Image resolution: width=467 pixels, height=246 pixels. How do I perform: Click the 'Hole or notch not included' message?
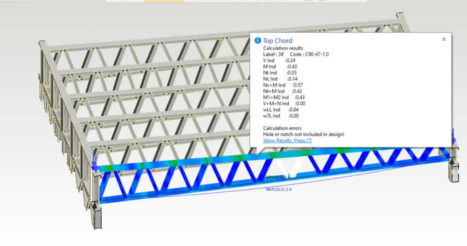coord(303,134)
